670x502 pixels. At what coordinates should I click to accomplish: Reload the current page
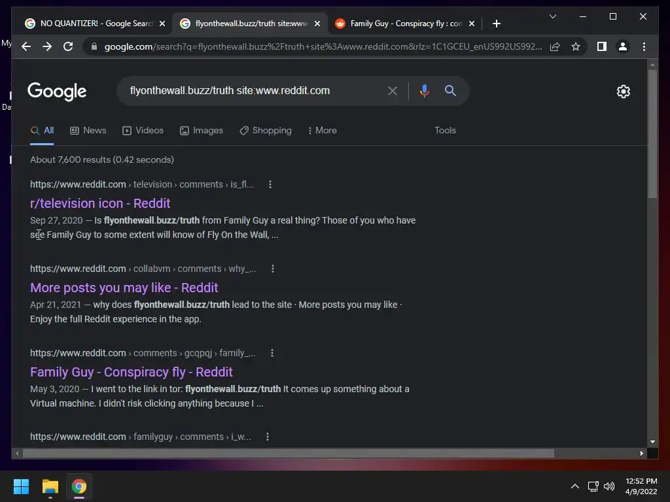(x=68, y=46)
